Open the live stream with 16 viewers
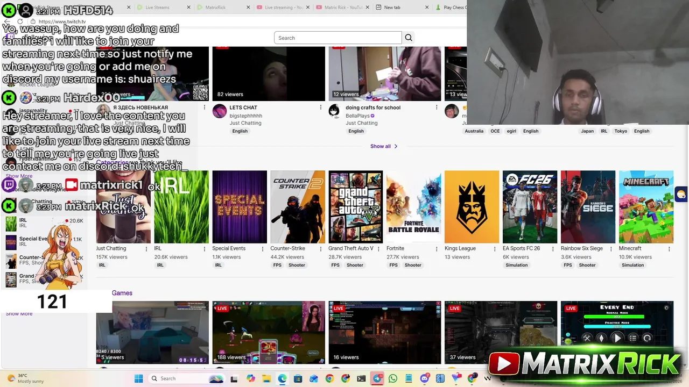Viewport: 689px width, 387px height. pos(385,333)
